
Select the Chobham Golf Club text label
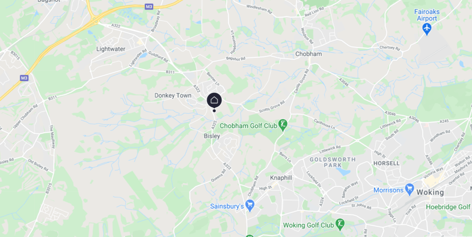click(248, 126)
